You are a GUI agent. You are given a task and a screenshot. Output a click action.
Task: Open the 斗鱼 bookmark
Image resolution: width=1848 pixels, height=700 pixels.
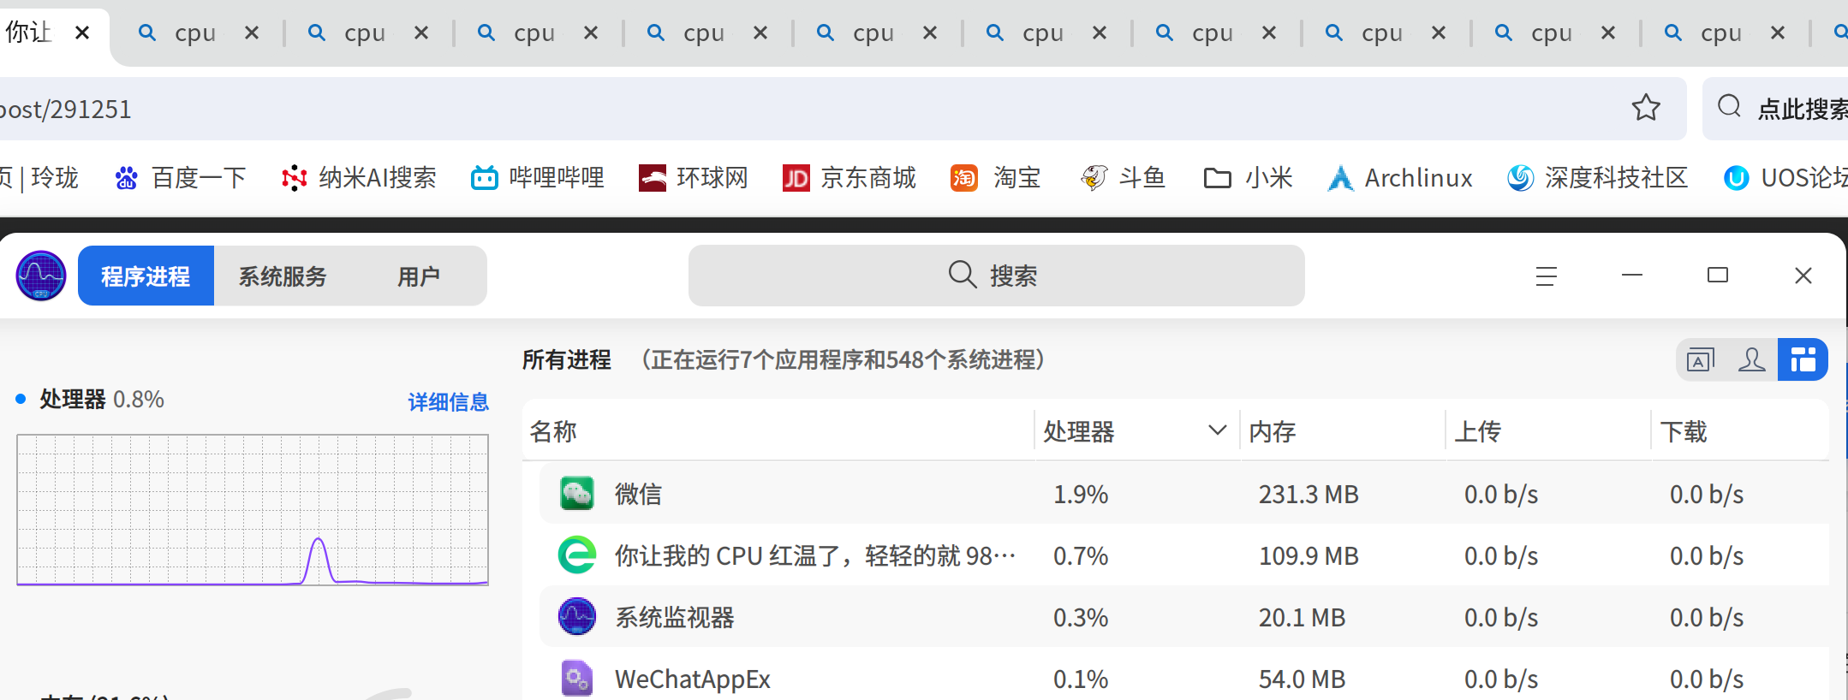(1122, 178)
